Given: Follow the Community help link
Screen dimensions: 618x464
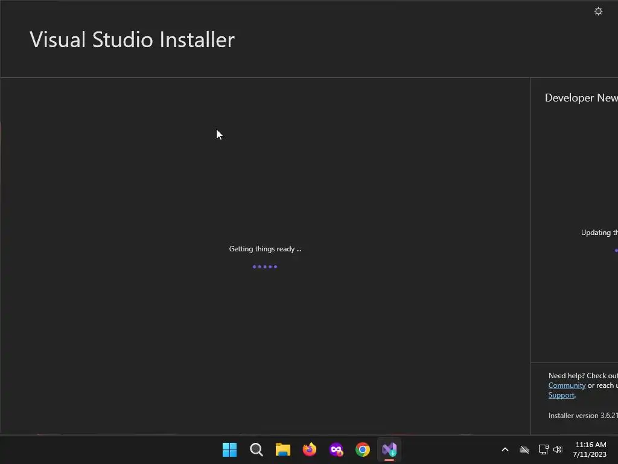Looking at the screenshot, I should click(x=567, y=385).
